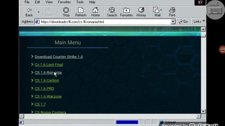Open the Cs 1.6 Lant Final link

[49, 64]
